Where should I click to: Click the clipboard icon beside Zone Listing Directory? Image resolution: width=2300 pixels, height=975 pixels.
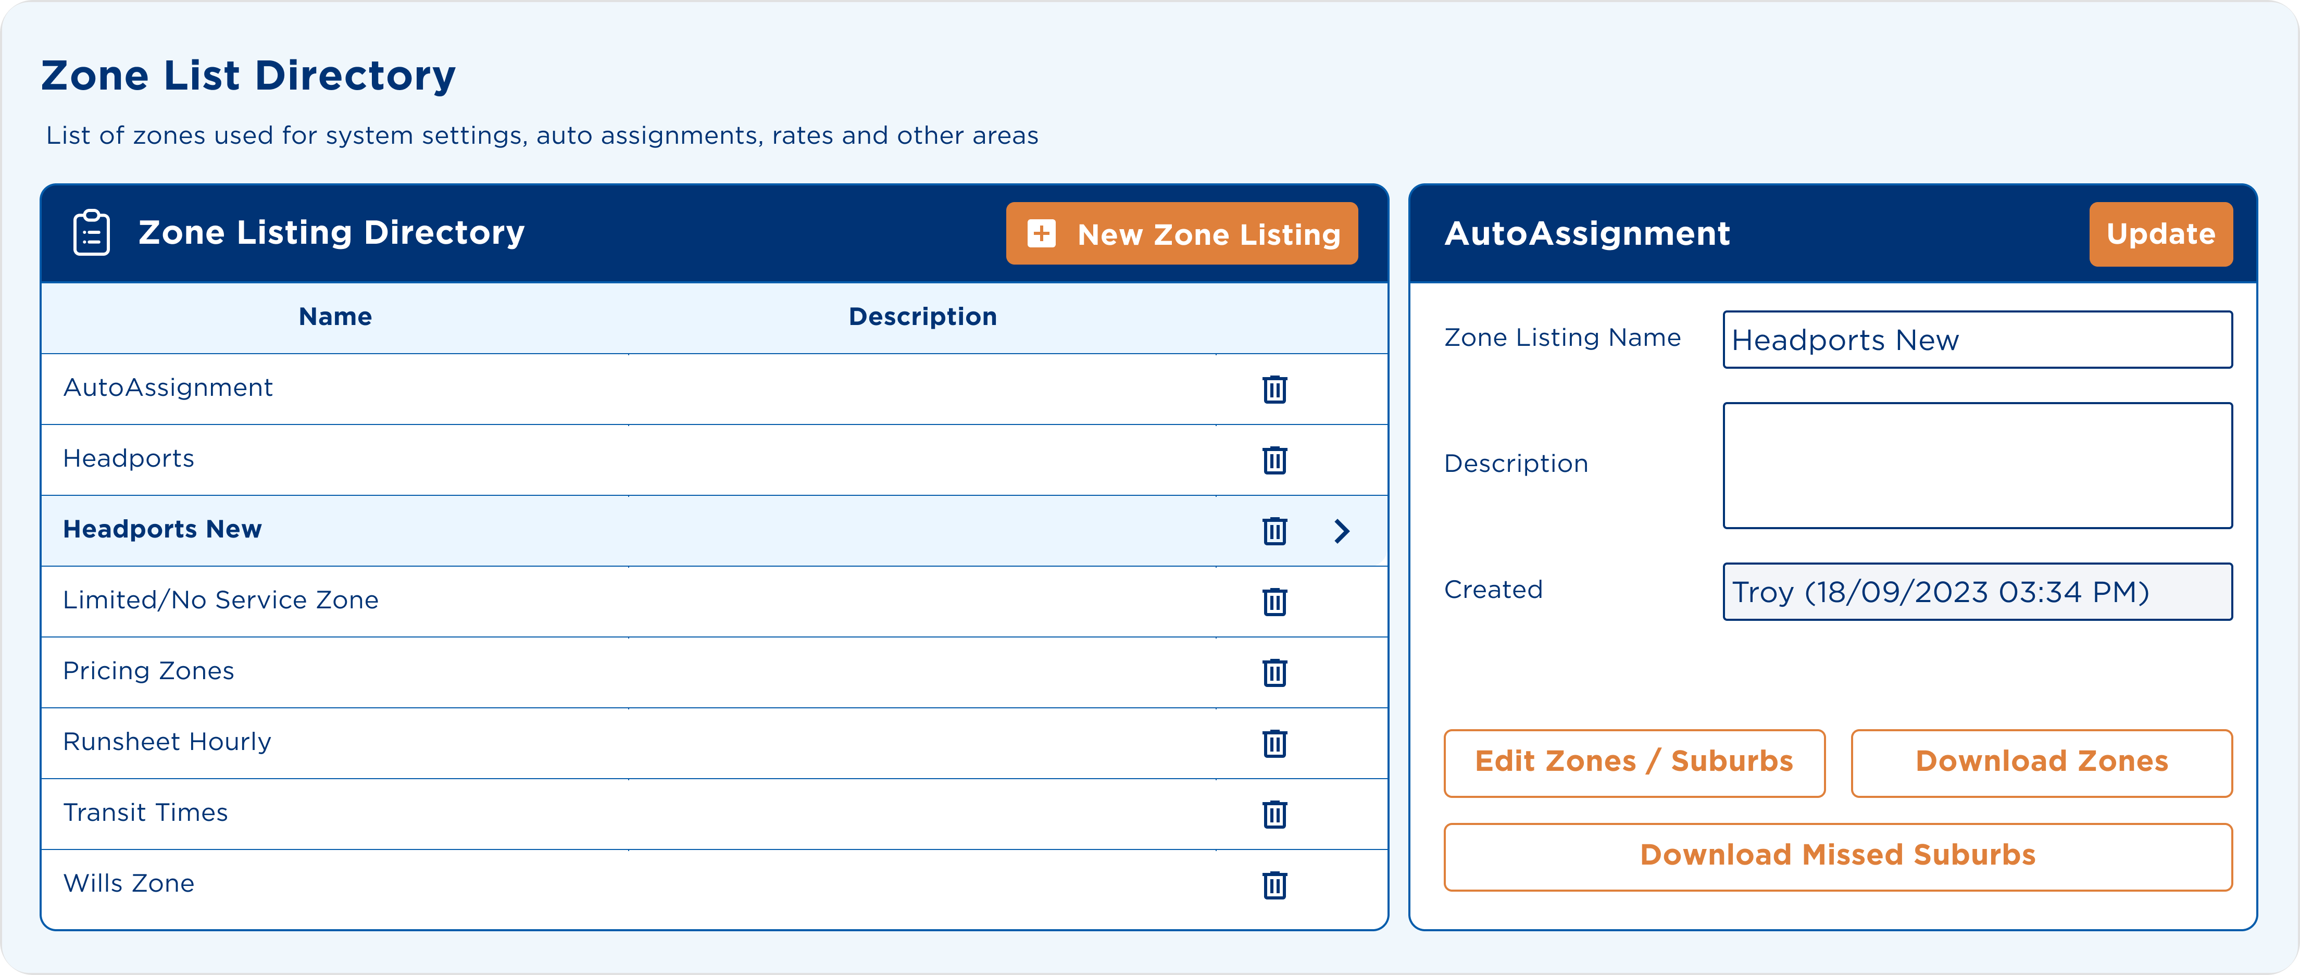tap(92, 232)
